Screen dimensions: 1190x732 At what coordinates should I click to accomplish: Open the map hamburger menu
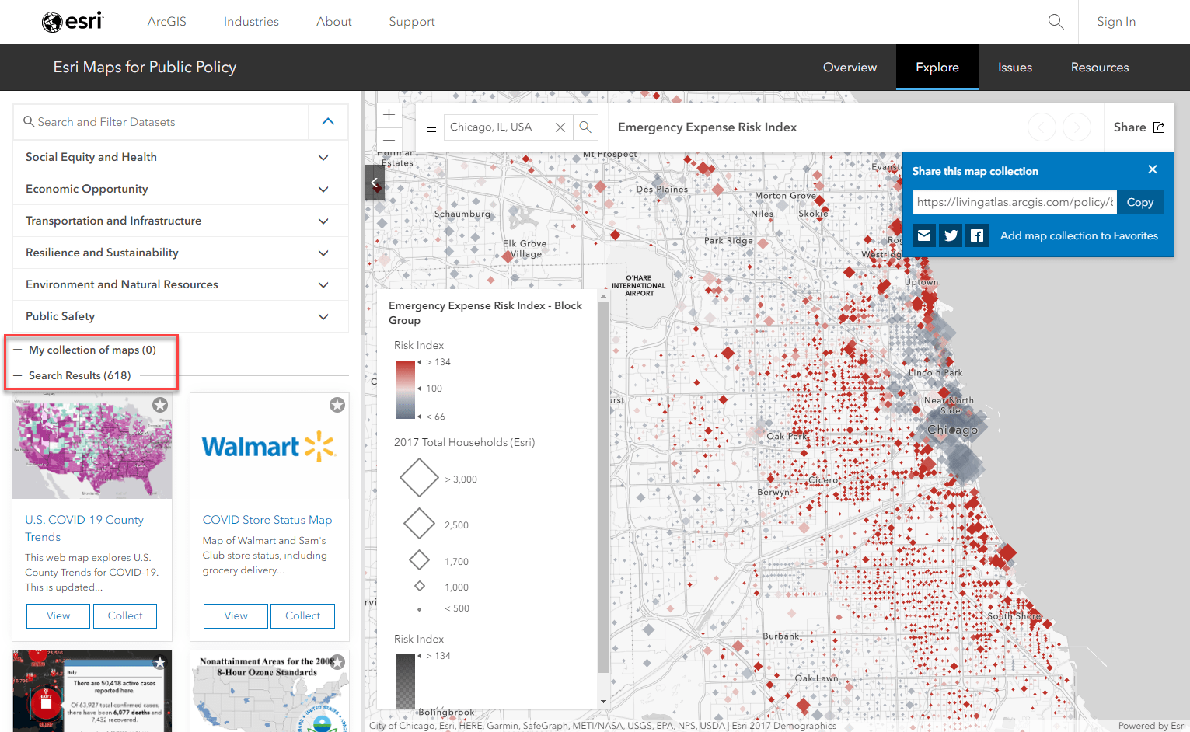[x=431, y=127]
